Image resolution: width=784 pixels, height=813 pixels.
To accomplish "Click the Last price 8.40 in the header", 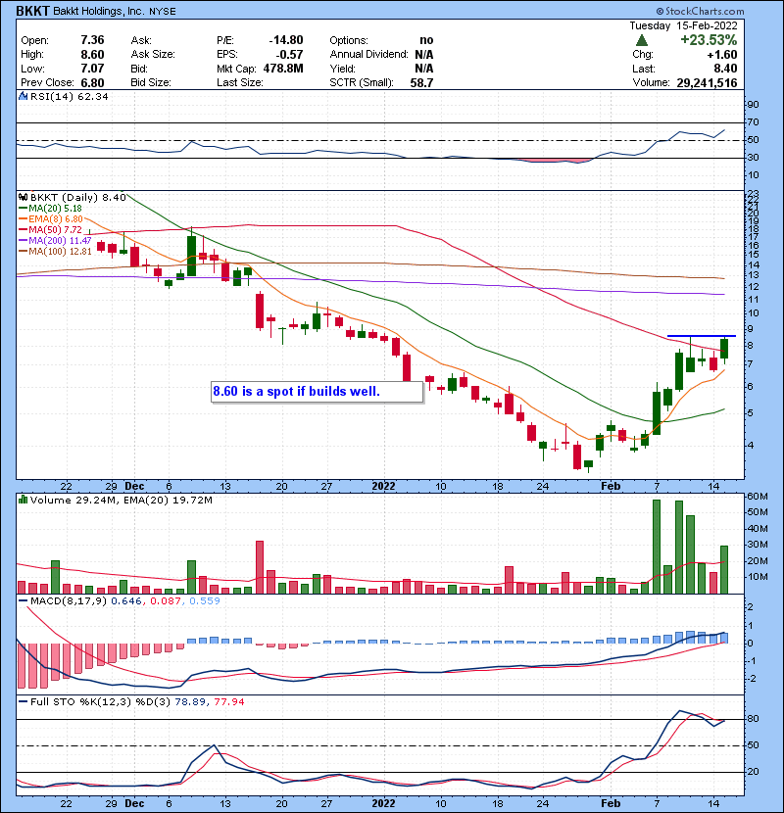I will tap(725, 69).
